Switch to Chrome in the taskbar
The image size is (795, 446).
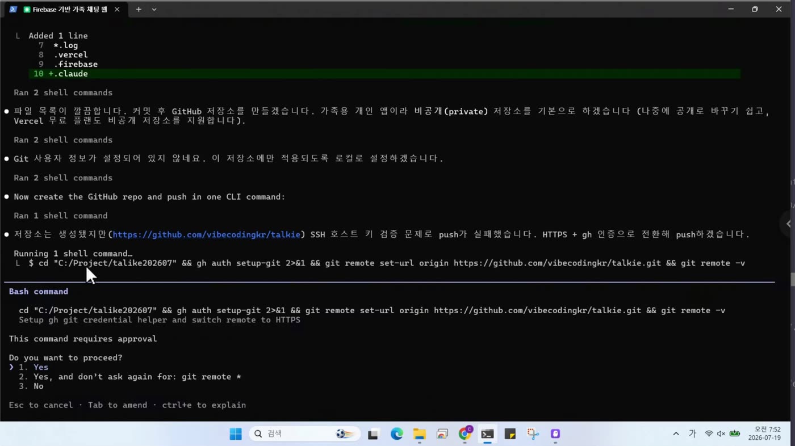[x=465, y=434]
